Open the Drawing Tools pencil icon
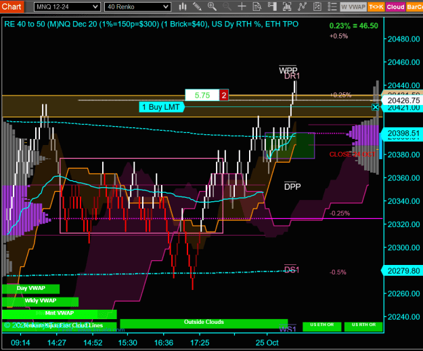This screenshot has height=351, width=423. 197,7
